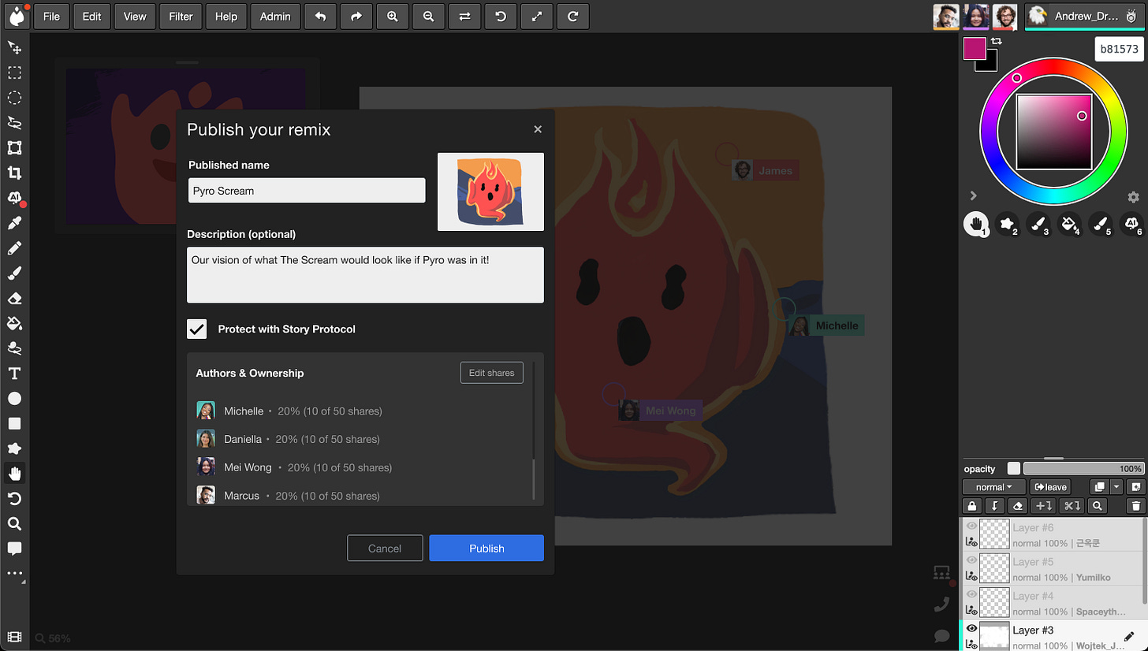Select the Brush tool in left toolbar
The image size is (1148, 651).
(14, 273)
